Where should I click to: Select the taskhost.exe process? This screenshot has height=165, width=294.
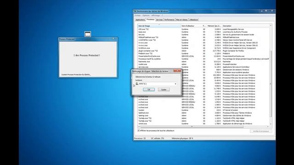coord(204,113)
